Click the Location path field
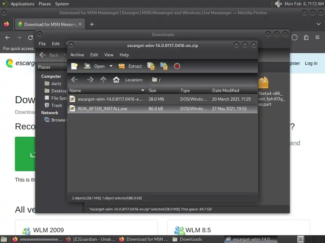Screen dimensions: 325x243 coord(203,80)
